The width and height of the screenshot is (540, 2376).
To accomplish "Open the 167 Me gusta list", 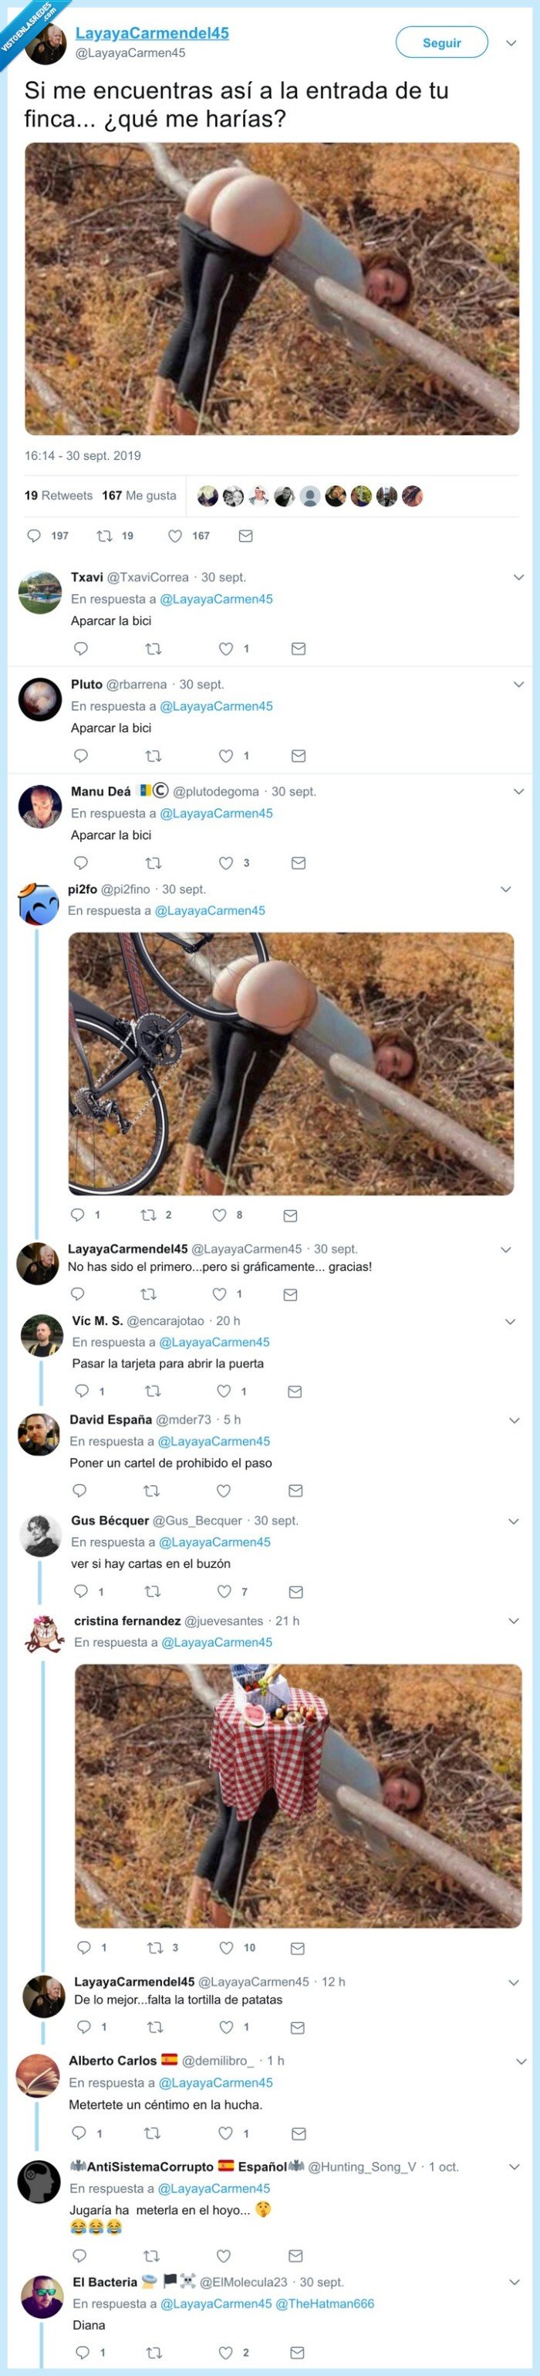I will pyautogui.click(x=139, y=495).
